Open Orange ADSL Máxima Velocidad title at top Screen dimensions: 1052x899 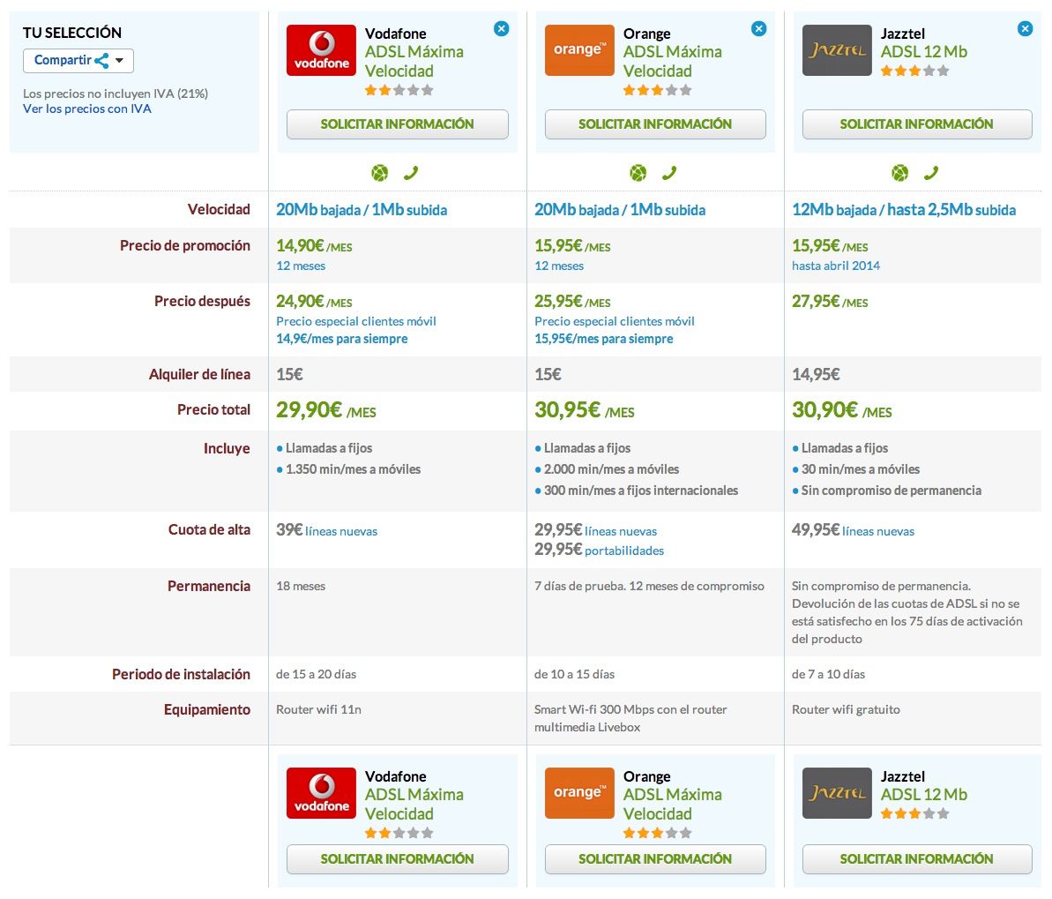click(x=672, y=61)
